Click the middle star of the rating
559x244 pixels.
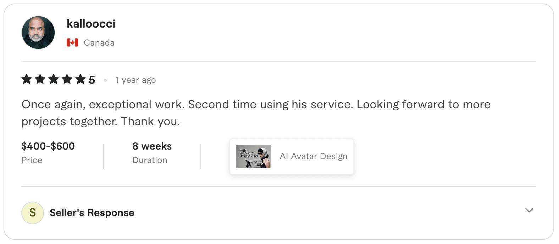tap(53, 79)
